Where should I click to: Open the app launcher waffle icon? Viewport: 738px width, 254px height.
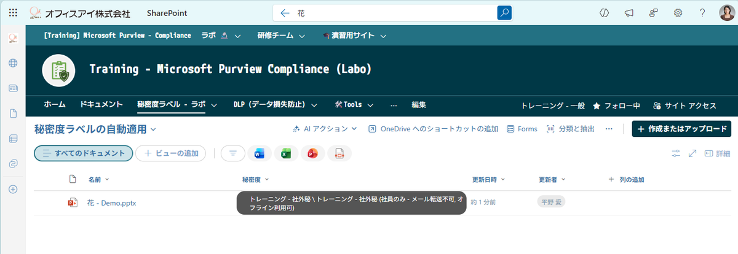point(13,13)
